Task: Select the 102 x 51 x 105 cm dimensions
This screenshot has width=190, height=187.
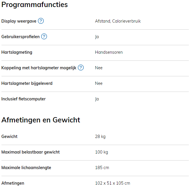Action: [112, 183]
